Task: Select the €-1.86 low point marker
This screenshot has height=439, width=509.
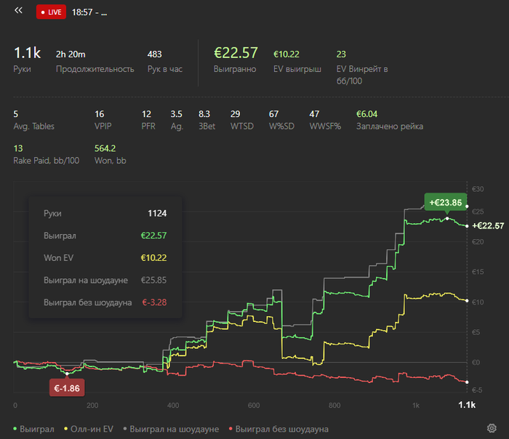Action: pos(67,388)
